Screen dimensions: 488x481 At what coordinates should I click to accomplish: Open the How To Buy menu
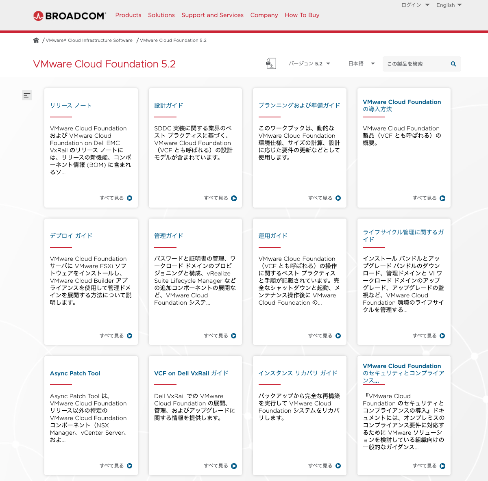coord(302,15)
